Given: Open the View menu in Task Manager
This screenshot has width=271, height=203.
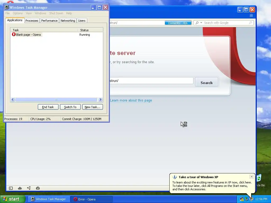Looking at the screenshot, I should 29,13.
